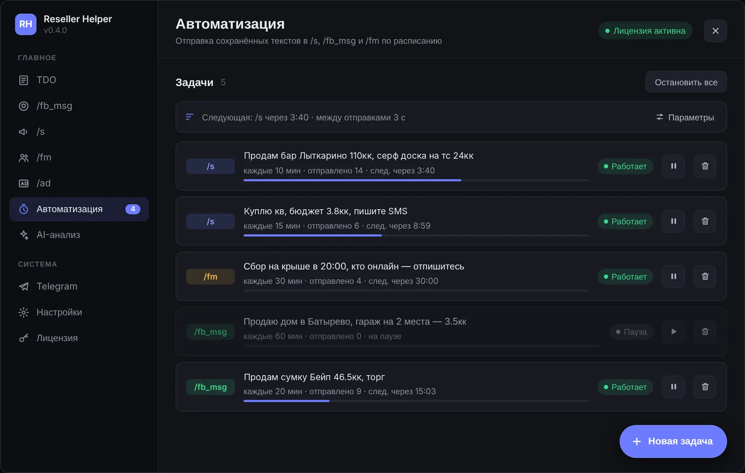The width and height of the screenshot is (745, 473).
Task: Pause the "Куплю кв, бюджет 3.8кк" task
Action: point(673,221)
